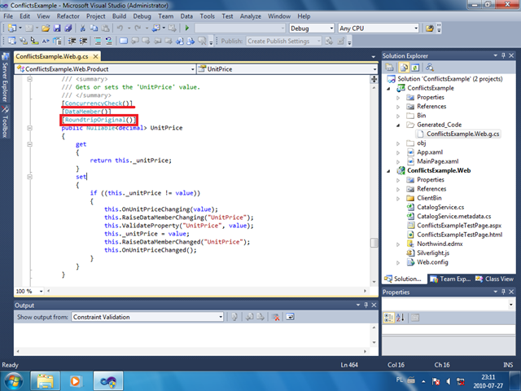Open the File menu
Screen dimensions: 521x391
coord(8,16)
